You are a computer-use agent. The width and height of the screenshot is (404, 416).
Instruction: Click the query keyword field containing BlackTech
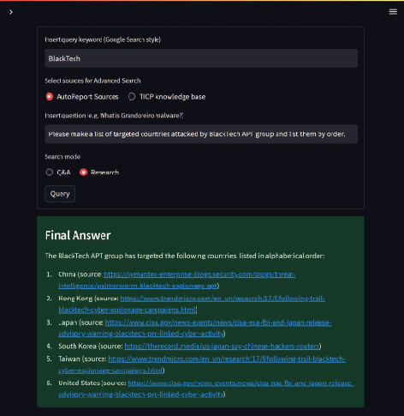tap(201, 58)
